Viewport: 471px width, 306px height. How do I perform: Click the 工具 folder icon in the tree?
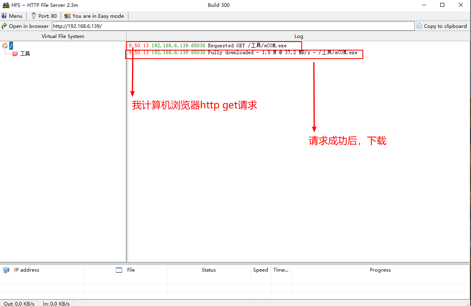coord(15,53)
